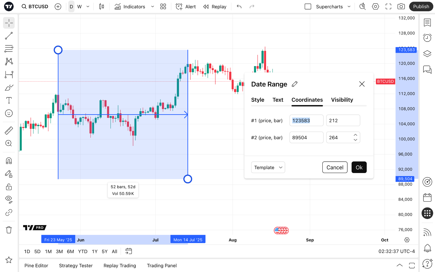Click the link drawings chain icon
The width and height of the screenshot is (435, 272).
9,213
